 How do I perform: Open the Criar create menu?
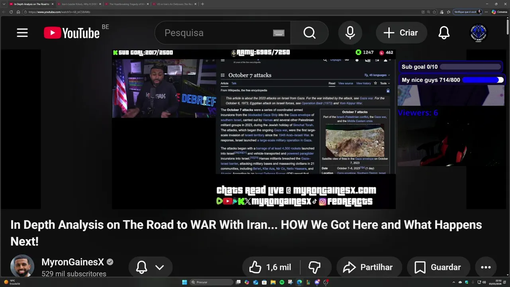[x=401, y=33]
